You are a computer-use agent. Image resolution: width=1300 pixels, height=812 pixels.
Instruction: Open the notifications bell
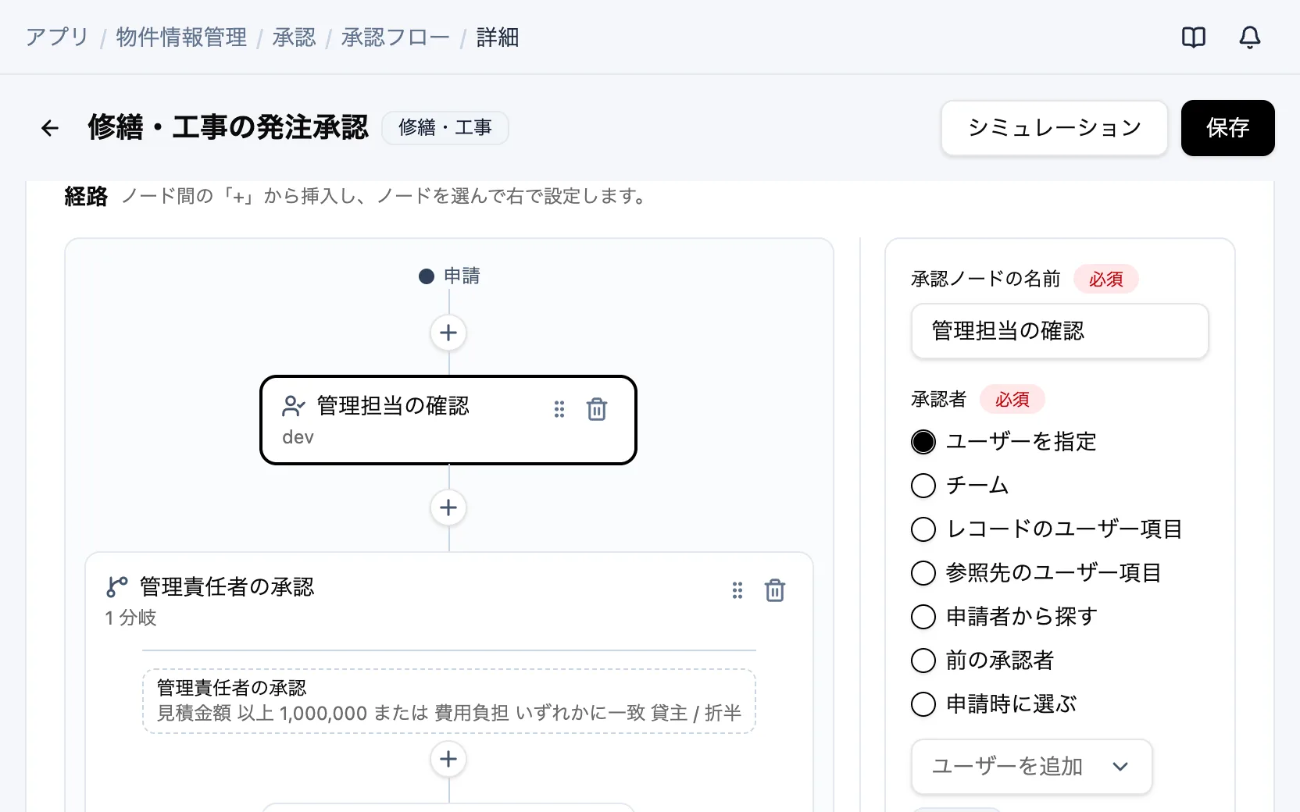coord(1250,37)
